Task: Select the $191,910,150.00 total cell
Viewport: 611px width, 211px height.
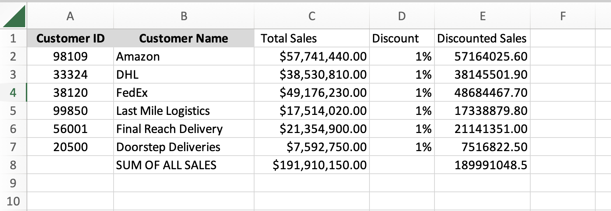Action: pyautogui.click(x=312, y=165)
